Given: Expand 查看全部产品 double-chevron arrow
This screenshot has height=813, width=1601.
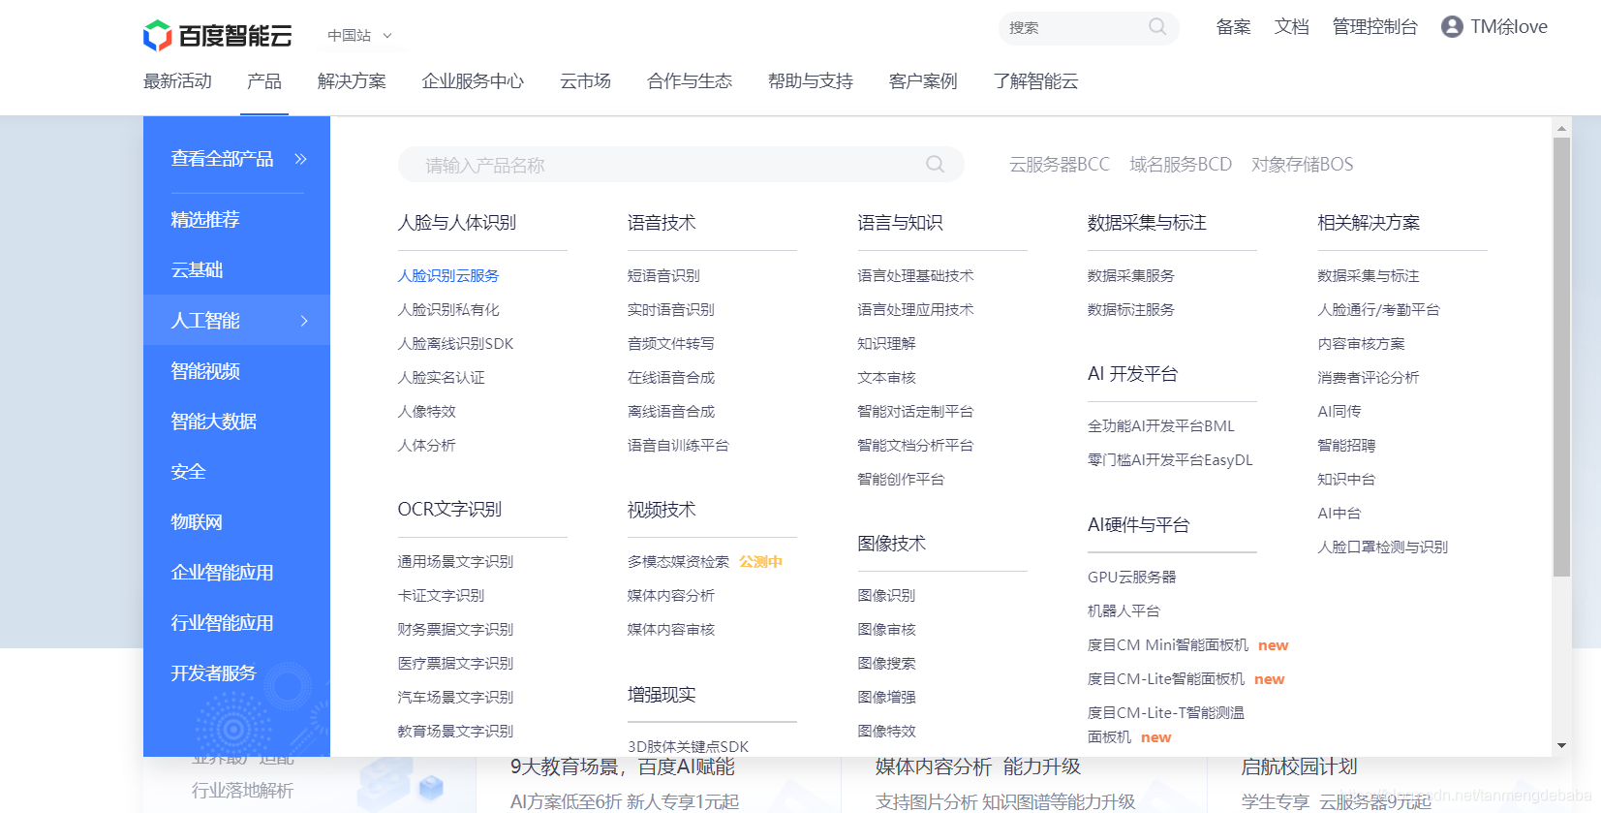Looking at the screenshot, I should tap(301, 159).
